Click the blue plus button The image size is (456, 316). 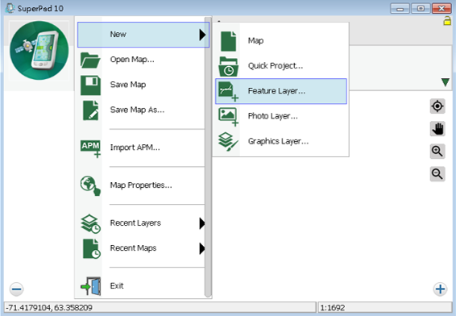point(440,289)
